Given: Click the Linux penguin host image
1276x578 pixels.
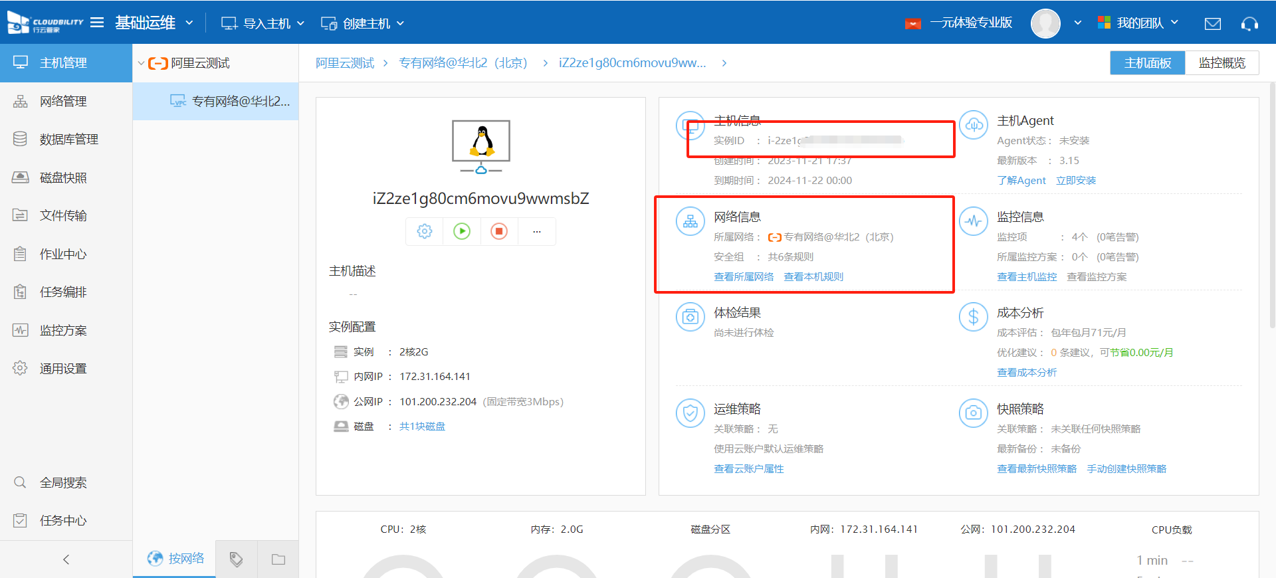Looking at the screenshot, I should [481, 147].
